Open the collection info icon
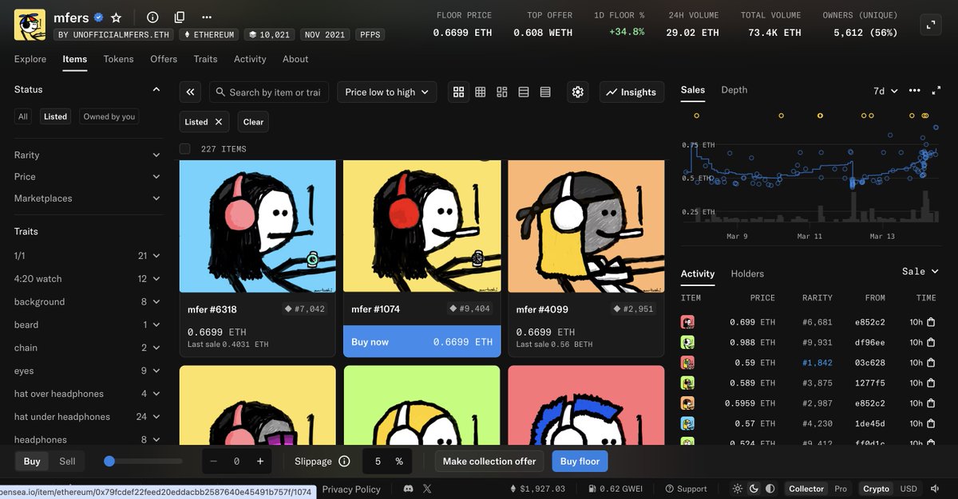 coord(152,17)
